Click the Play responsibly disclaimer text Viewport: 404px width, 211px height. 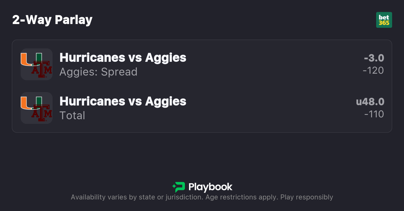tap(306, 197)
